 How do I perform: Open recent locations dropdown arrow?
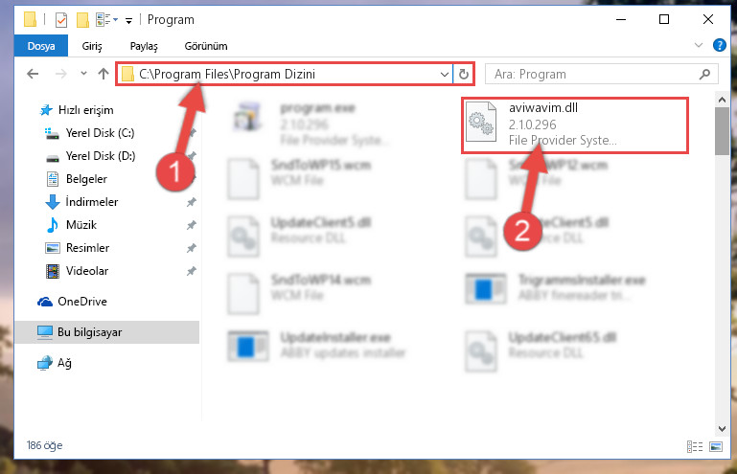(83, 74)
